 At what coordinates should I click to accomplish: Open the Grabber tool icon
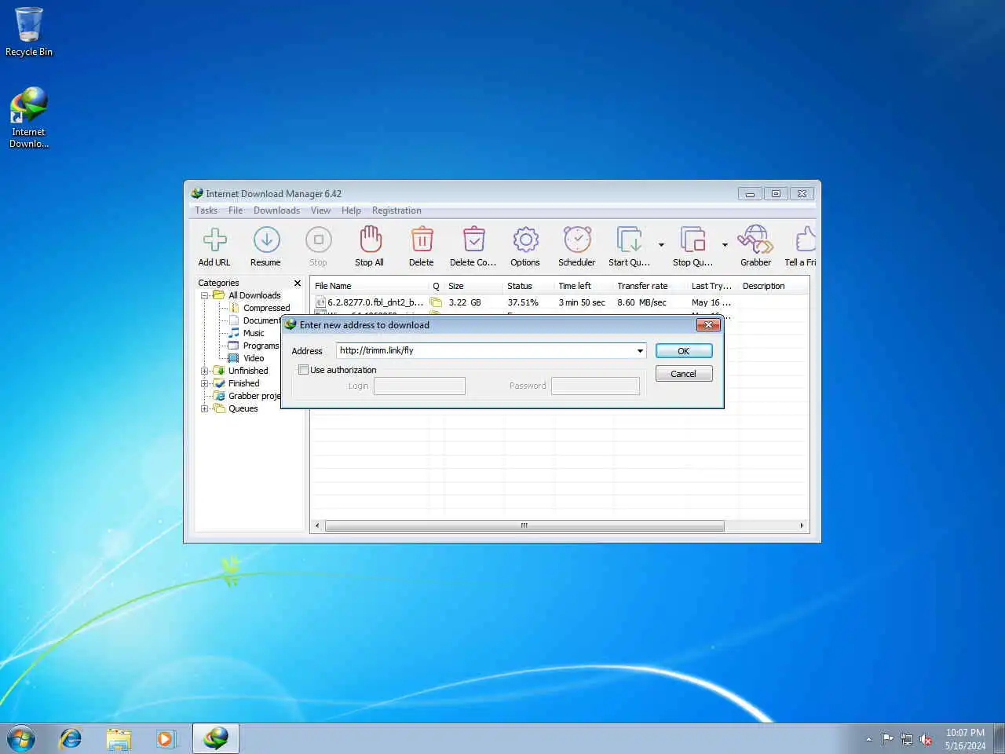click(755, 240)
